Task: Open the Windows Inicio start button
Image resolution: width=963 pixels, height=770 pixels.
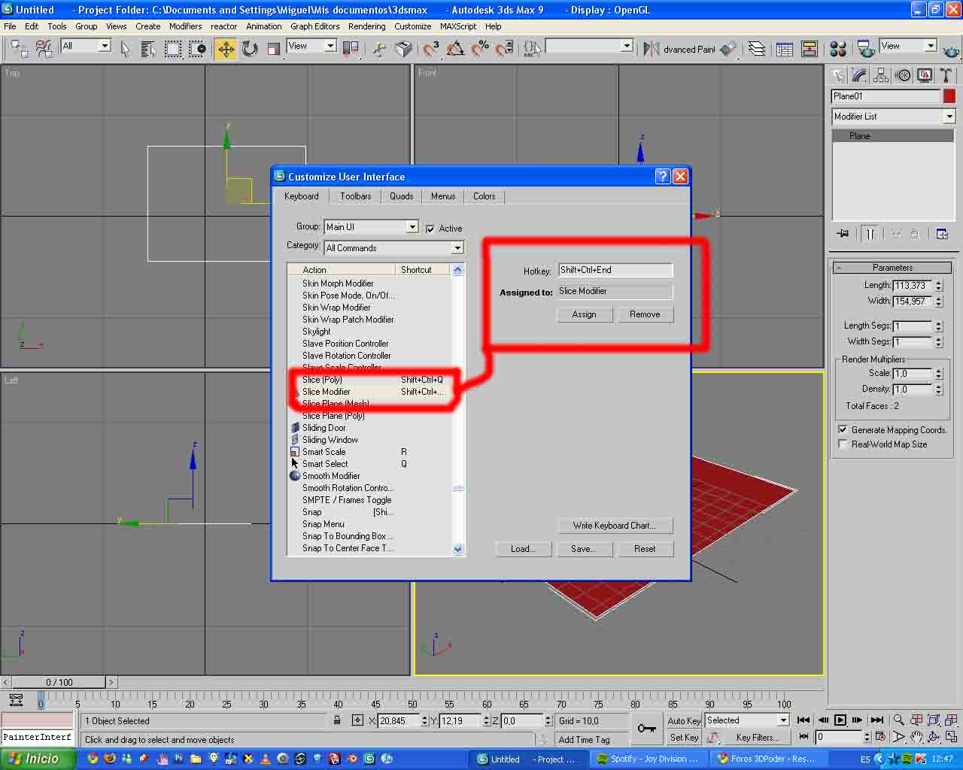Action: pyautogui.click(x=38, y=759)
